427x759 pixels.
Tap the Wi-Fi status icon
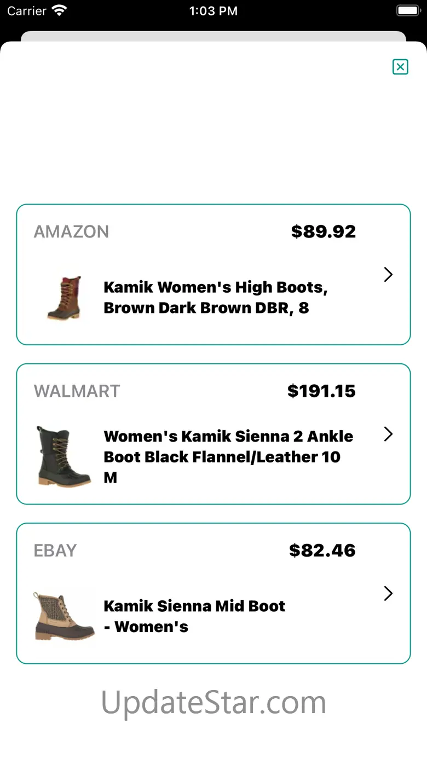pyautogui.click(x=59, y=11)
